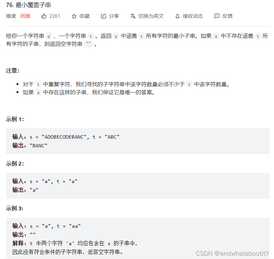Screen dimensions: 274x259
Task: Toggle favorite status using 收藏
Action: 84,16
